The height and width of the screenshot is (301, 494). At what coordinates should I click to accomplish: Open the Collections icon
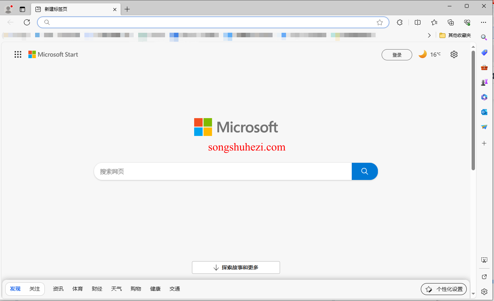coord(451,22)
